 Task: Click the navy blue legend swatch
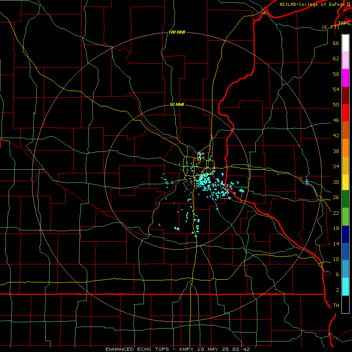[x=345, y=234]
